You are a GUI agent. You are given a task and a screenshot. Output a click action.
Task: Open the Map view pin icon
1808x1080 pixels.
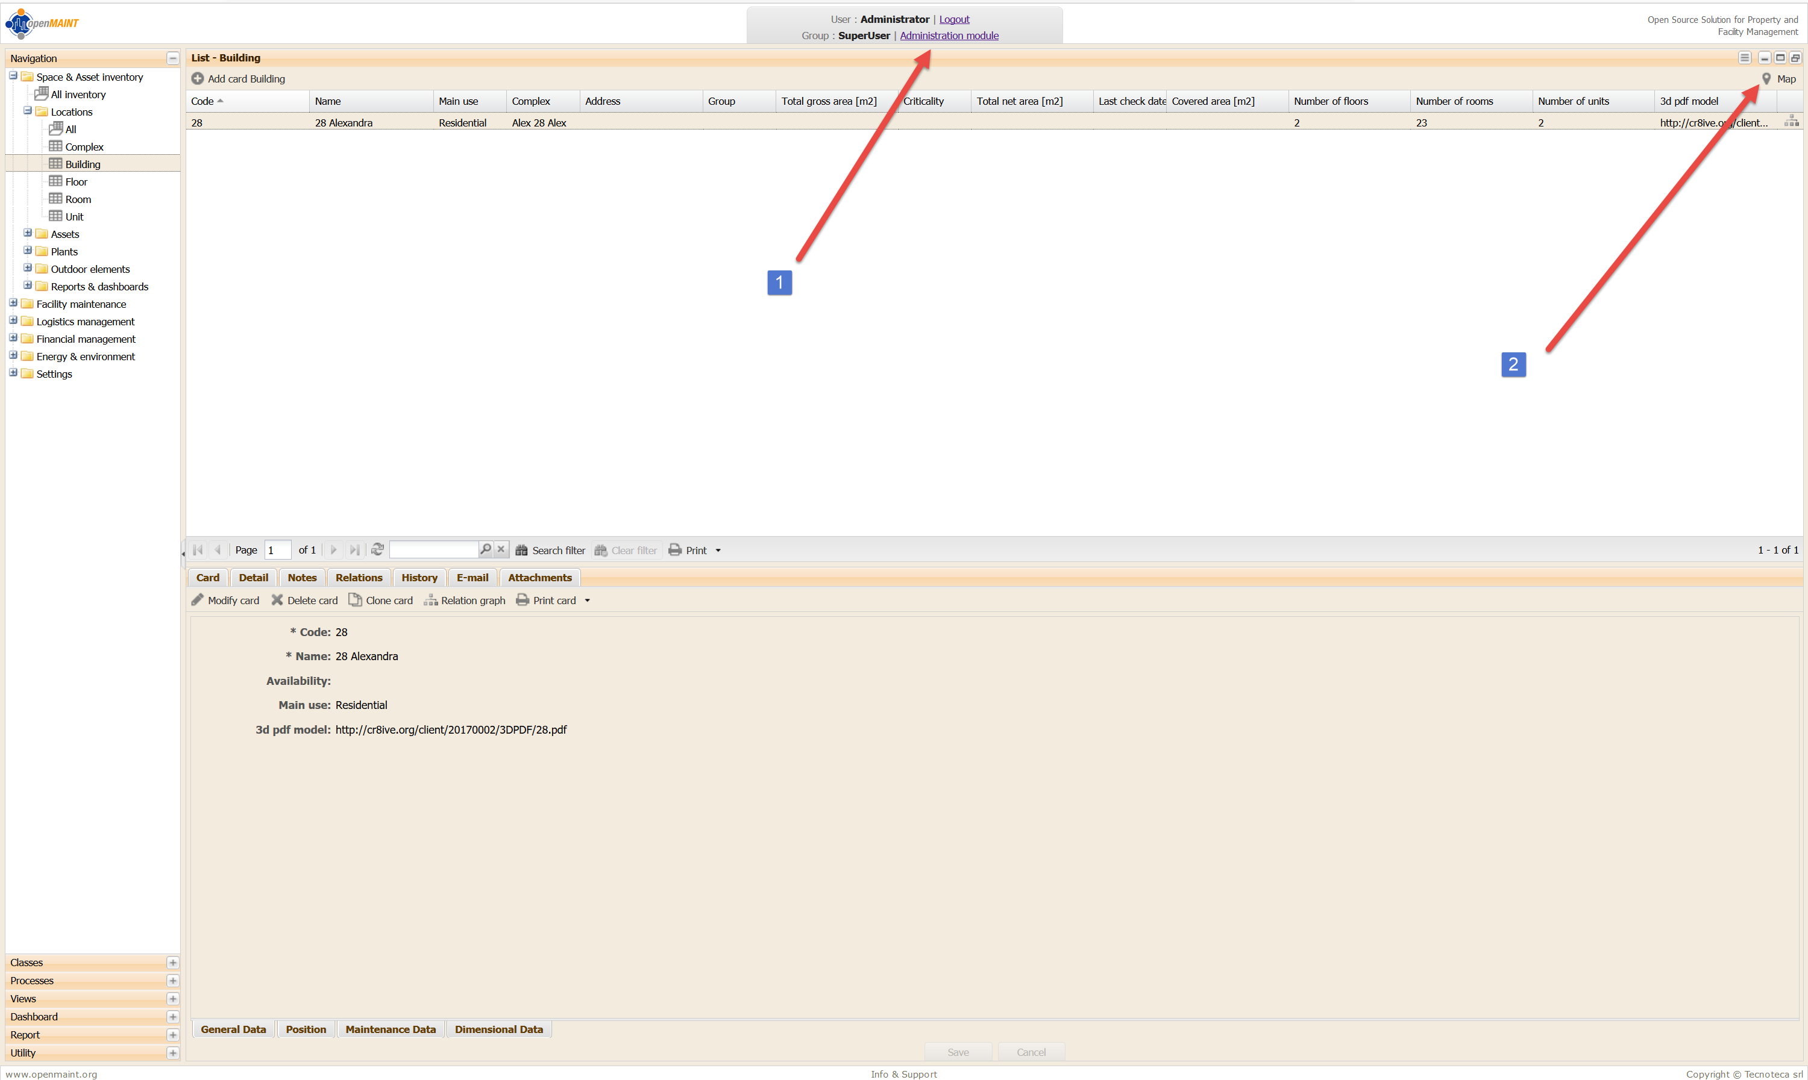pyautogui.click(x=1766, y=78)
